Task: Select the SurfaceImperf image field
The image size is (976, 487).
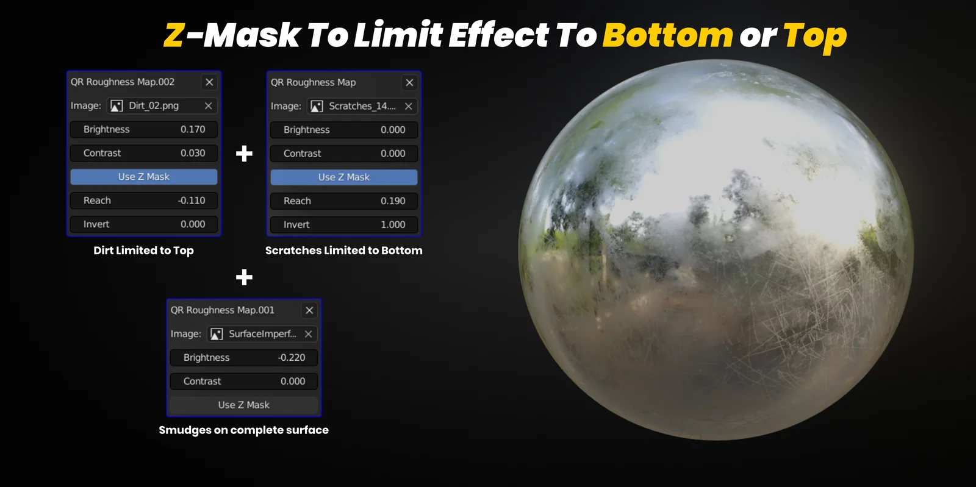Action: 262,334
